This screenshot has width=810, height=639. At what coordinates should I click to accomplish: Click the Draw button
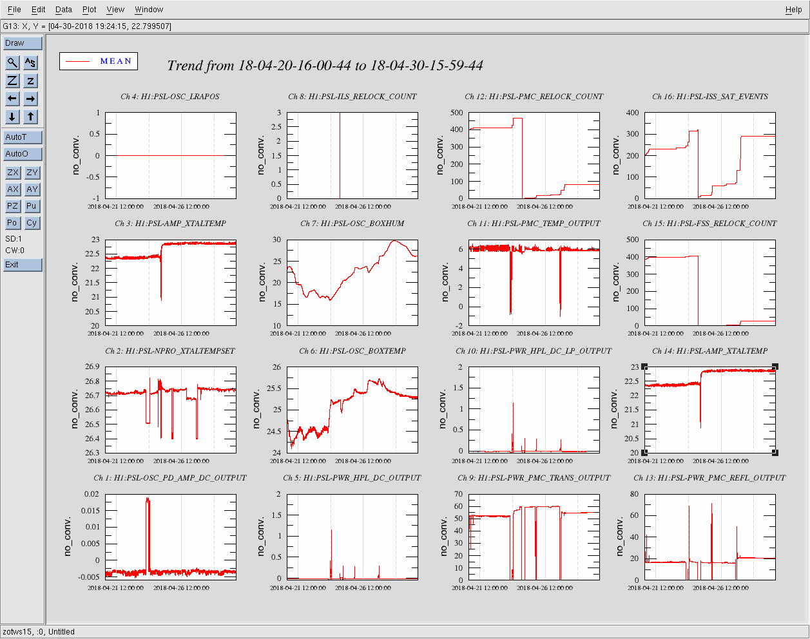tap(23, 43)
